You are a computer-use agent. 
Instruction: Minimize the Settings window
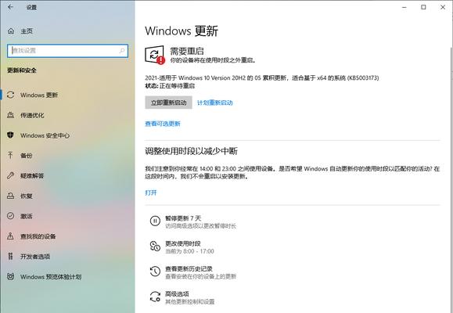tap(404, 7)
